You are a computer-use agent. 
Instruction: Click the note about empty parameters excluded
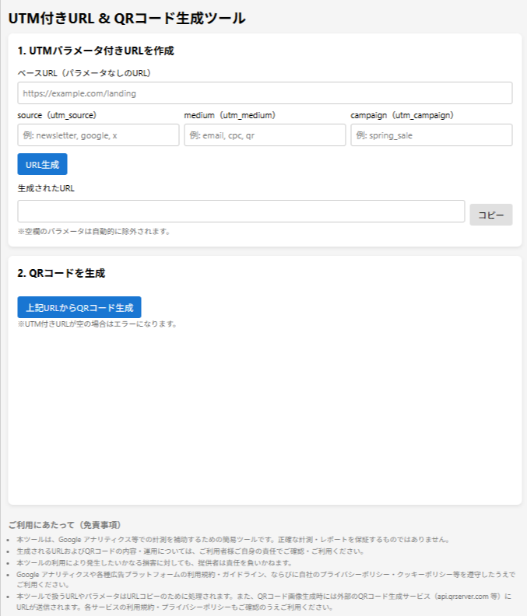tap(93, 231)
